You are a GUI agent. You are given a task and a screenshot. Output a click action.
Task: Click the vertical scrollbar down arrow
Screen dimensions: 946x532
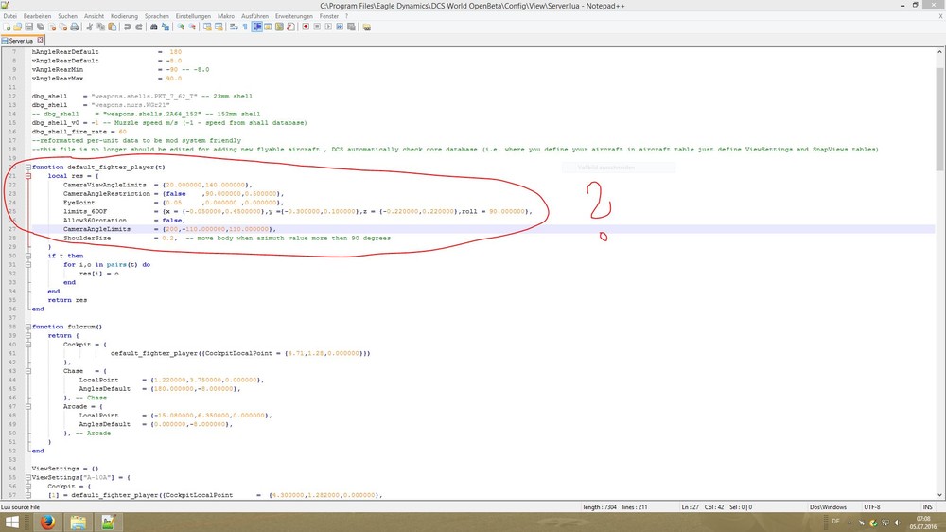(x=940, y=495)
